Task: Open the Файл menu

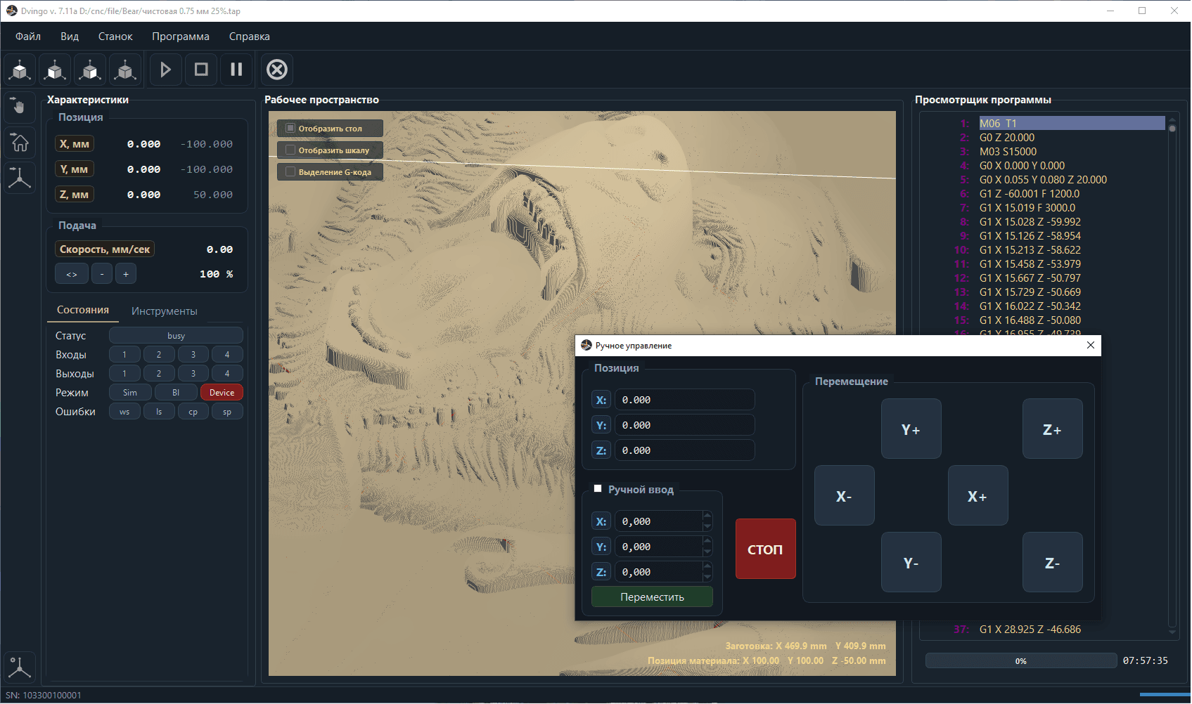Action: coord(28,37)
